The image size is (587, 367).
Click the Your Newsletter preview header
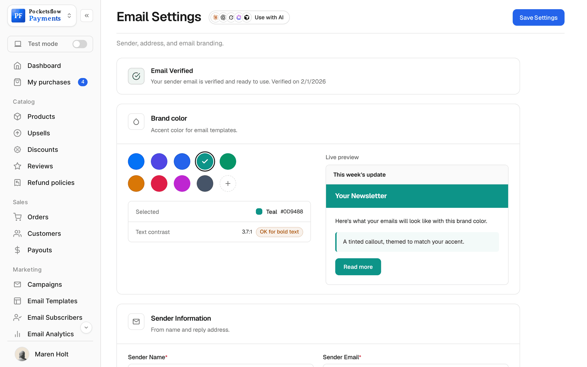pyautogui.click(x=417, y=196)
